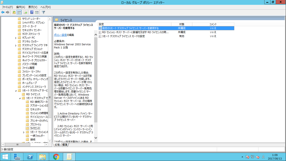Expand the タブレット PC tree node
Screen dimensions: 286x161
point(16,38)
